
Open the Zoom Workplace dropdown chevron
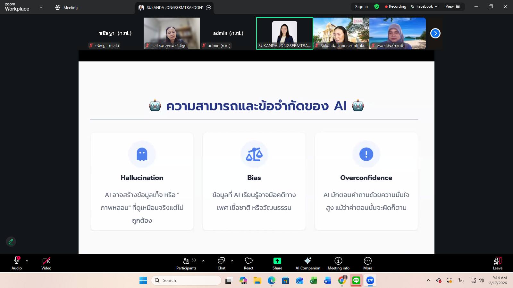(41, 7)
